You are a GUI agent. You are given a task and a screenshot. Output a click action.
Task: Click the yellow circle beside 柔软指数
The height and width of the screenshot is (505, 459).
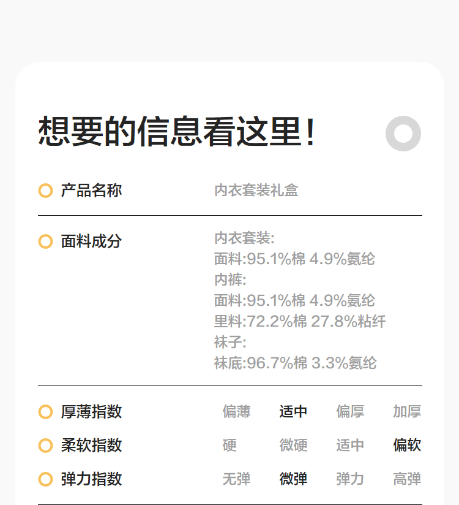(x=45, y=446)
